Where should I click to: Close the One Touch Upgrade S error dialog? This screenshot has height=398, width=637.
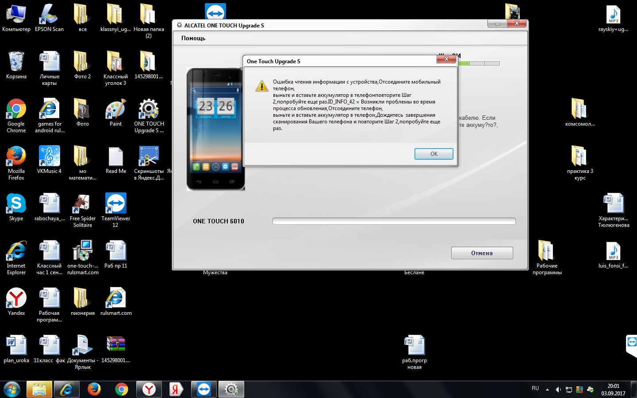pyautogui.click(x=446, y=59)
